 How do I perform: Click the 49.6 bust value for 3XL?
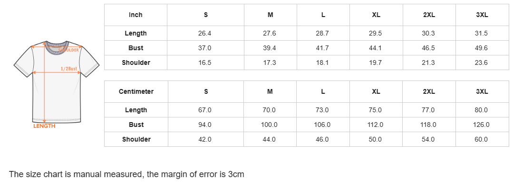pyautogui.click(x=481, y=48)
